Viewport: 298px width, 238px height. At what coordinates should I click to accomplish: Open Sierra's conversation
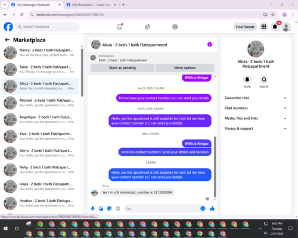pyautogui.click(x=40, y=153)
